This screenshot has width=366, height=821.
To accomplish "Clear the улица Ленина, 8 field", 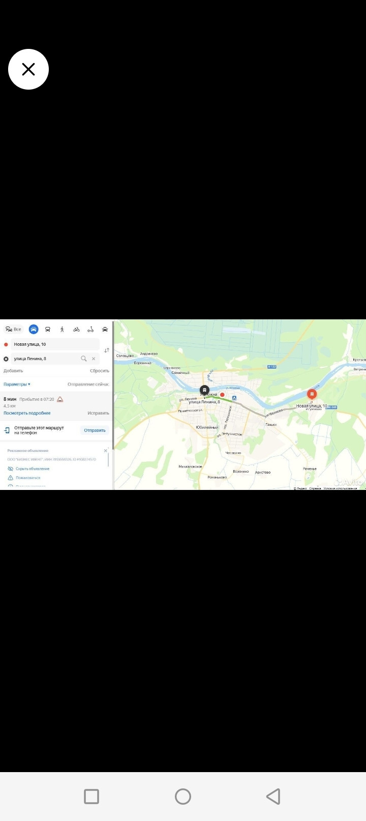I will pyautogui.click(x=94, y=359).
